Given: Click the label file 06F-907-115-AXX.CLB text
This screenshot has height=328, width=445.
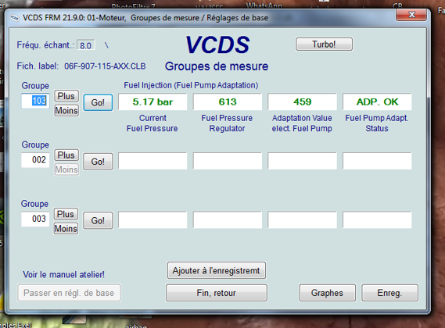Looking at the screenshot, I should click(x=105, y=66).
